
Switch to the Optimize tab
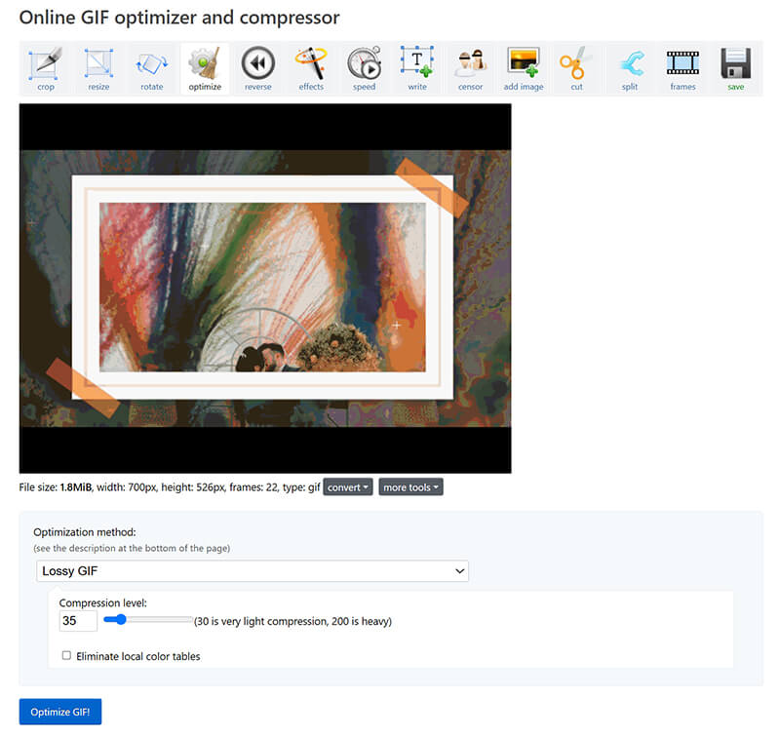[205, 66]
